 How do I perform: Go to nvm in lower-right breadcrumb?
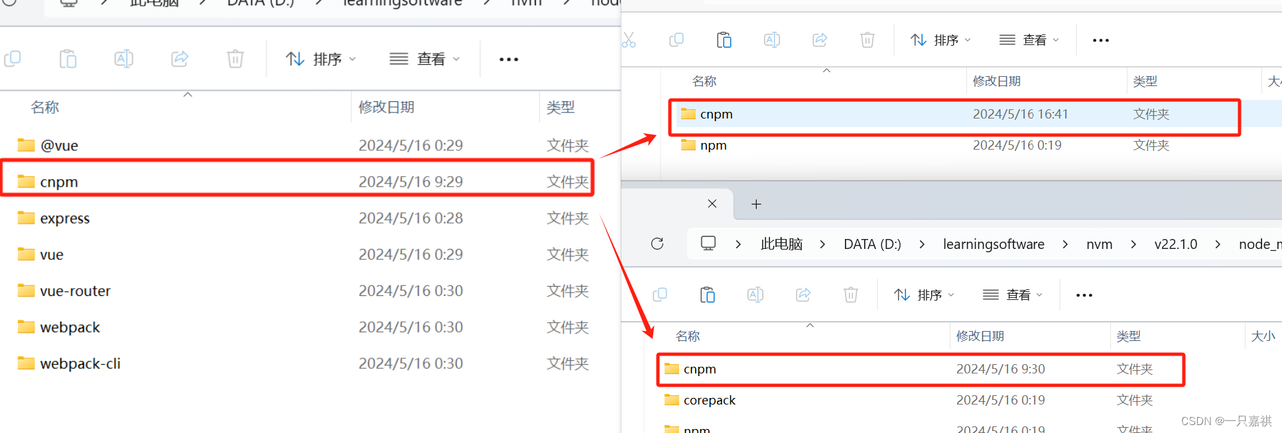[1099, 244]
